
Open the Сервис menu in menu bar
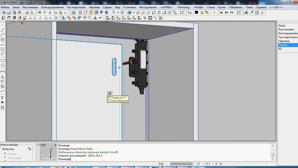[108, 7]
